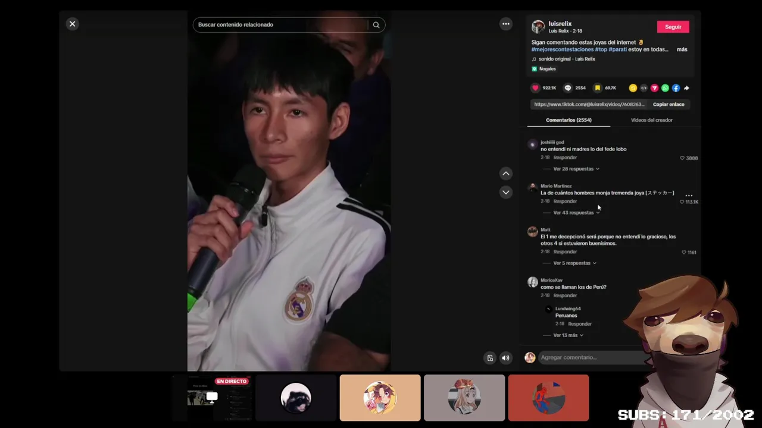Screen dimensions: 762x428
Task: Open luisrelix profile avatar
Action: (538, 27)
